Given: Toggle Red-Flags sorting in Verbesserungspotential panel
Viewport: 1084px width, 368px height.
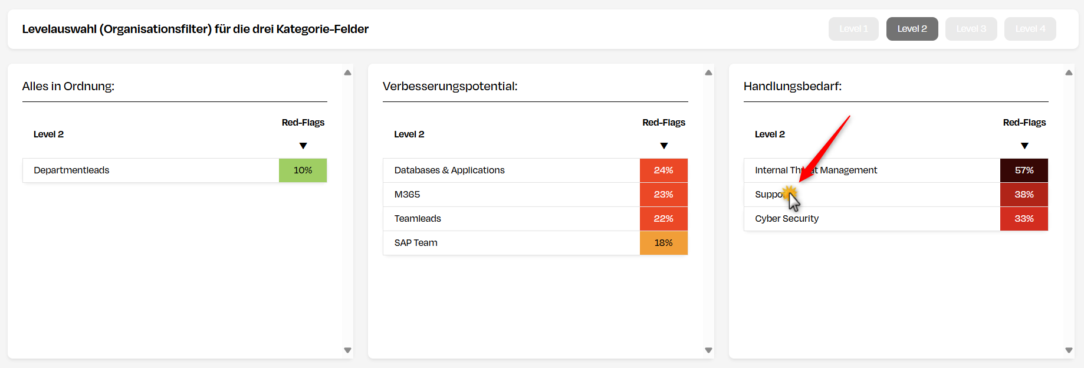Looking at the screenshot, I should pyautogui.click(x=663, y=146).
